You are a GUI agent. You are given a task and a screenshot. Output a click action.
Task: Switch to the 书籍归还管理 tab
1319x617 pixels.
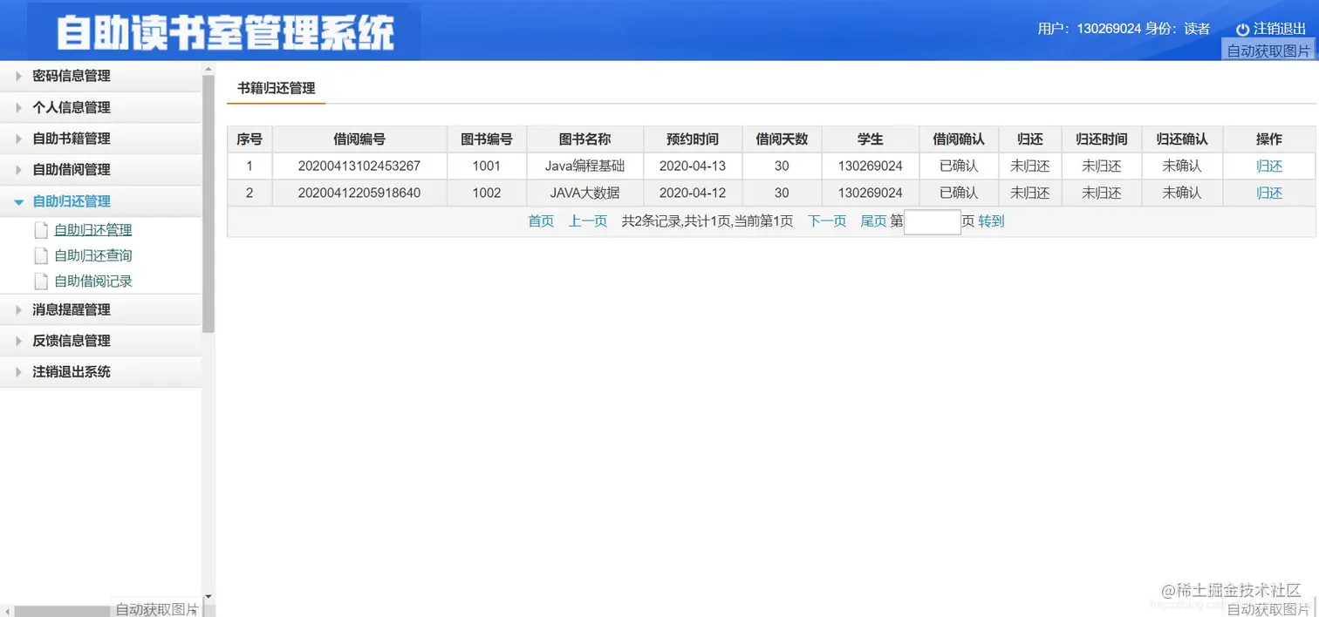click(x=275, y=88)
